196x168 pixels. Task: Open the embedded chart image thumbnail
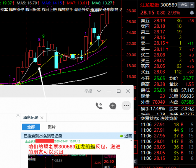72,161
